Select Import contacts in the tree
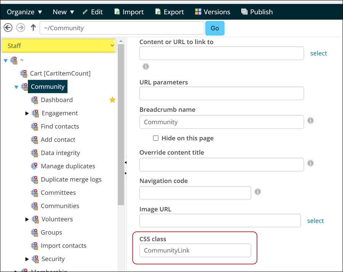Image resolution: width=343 pixels, height=272 pixels. click(64, 245)
